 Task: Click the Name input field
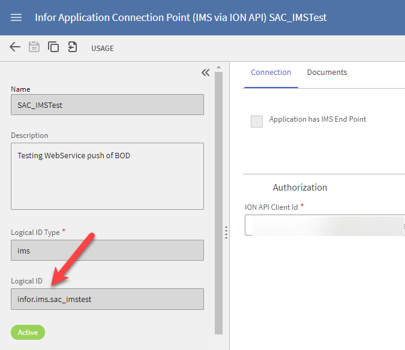coord(107,105)
